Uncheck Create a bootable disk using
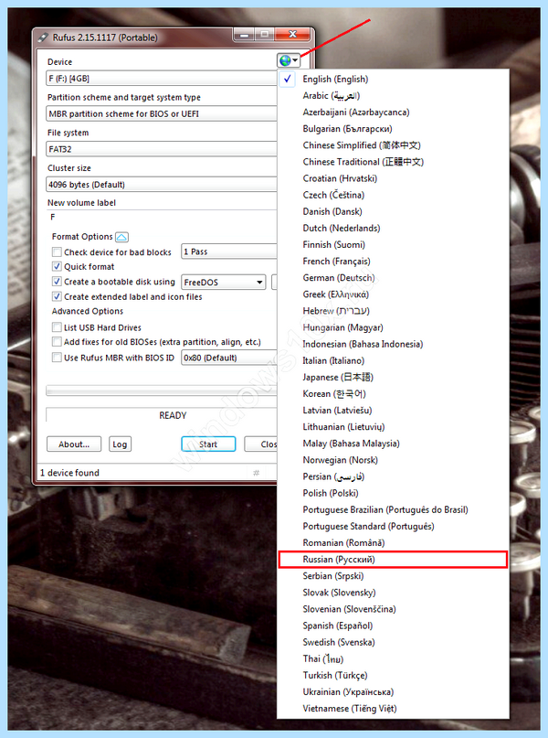 coord(57,282)
